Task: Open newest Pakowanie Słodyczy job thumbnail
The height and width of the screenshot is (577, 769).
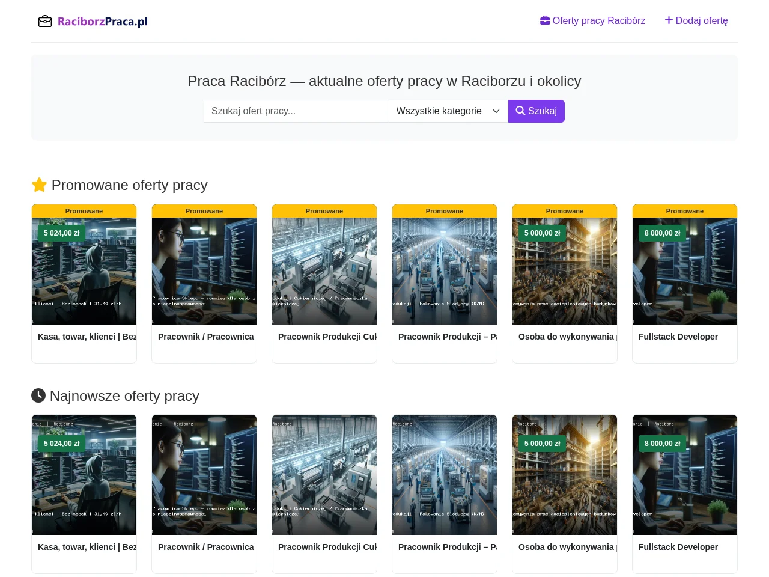Action: click(x=445, y=475)
